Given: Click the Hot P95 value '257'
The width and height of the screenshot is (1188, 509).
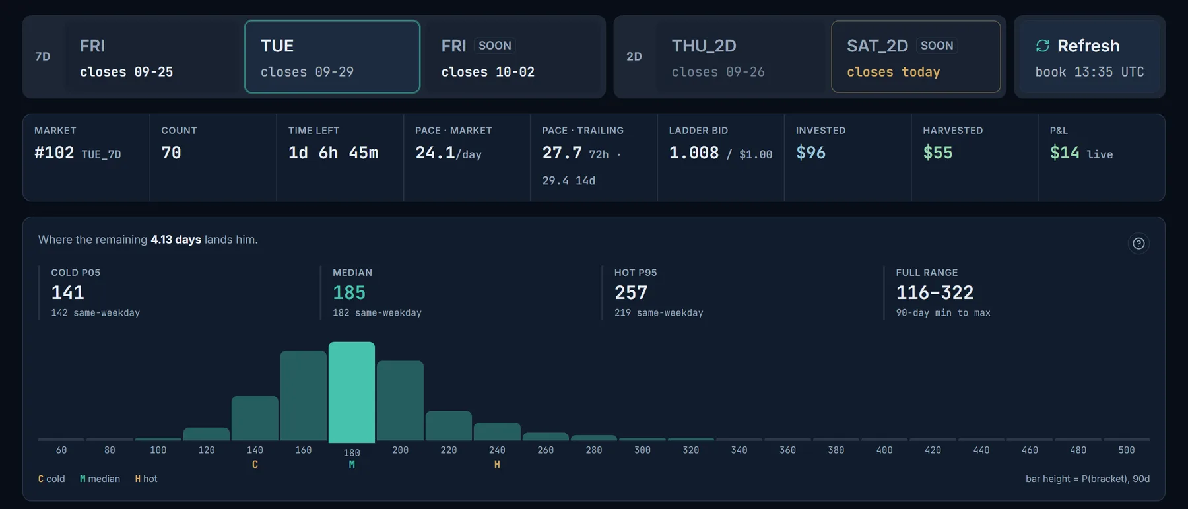Looking at the screenshot, I should pos(631,292).
